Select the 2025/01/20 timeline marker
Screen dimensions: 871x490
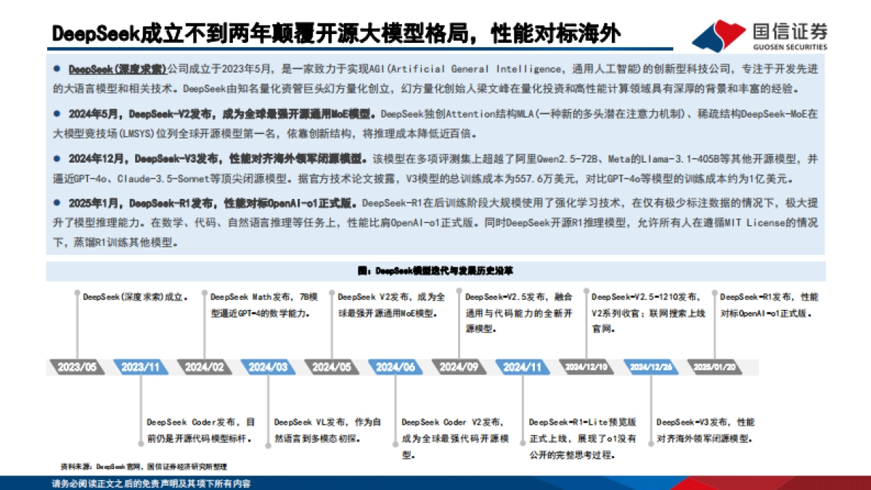tap(713, 367)
